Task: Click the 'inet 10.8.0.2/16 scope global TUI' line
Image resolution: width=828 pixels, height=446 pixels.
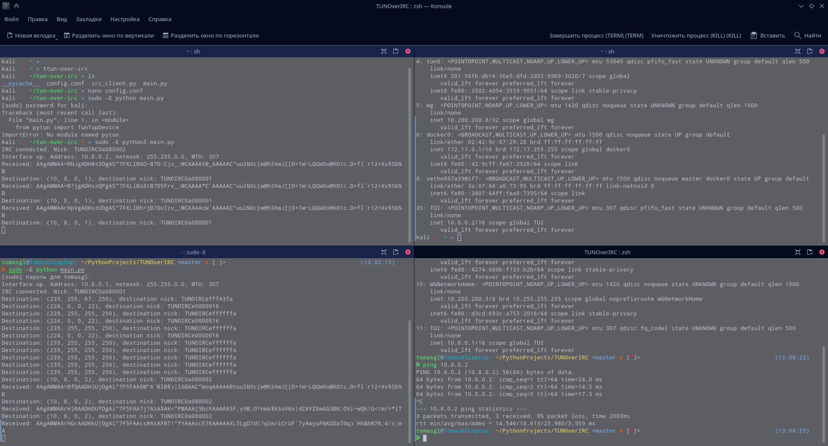Action: (487, 223)
